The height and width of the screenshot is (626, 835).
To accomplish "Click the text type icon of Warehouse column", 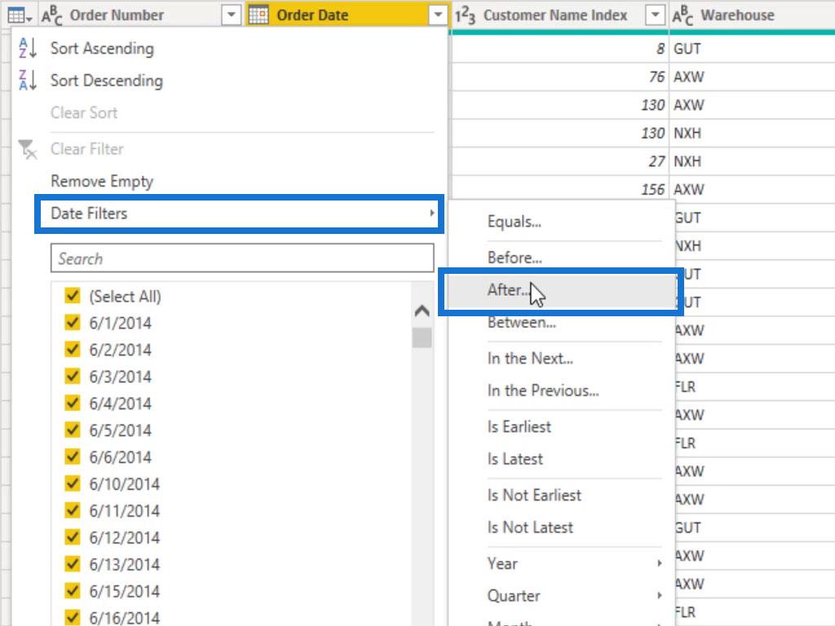I will click(683, 15).
